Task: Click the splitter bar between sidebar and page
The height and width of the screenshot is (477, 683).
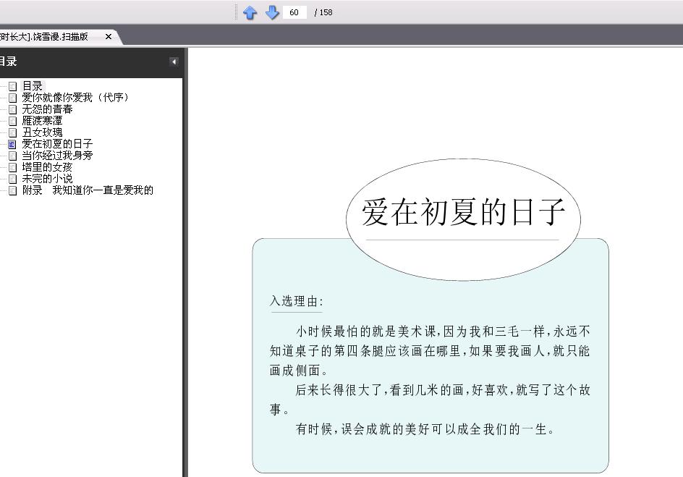Action: click(x=185, y=262)
